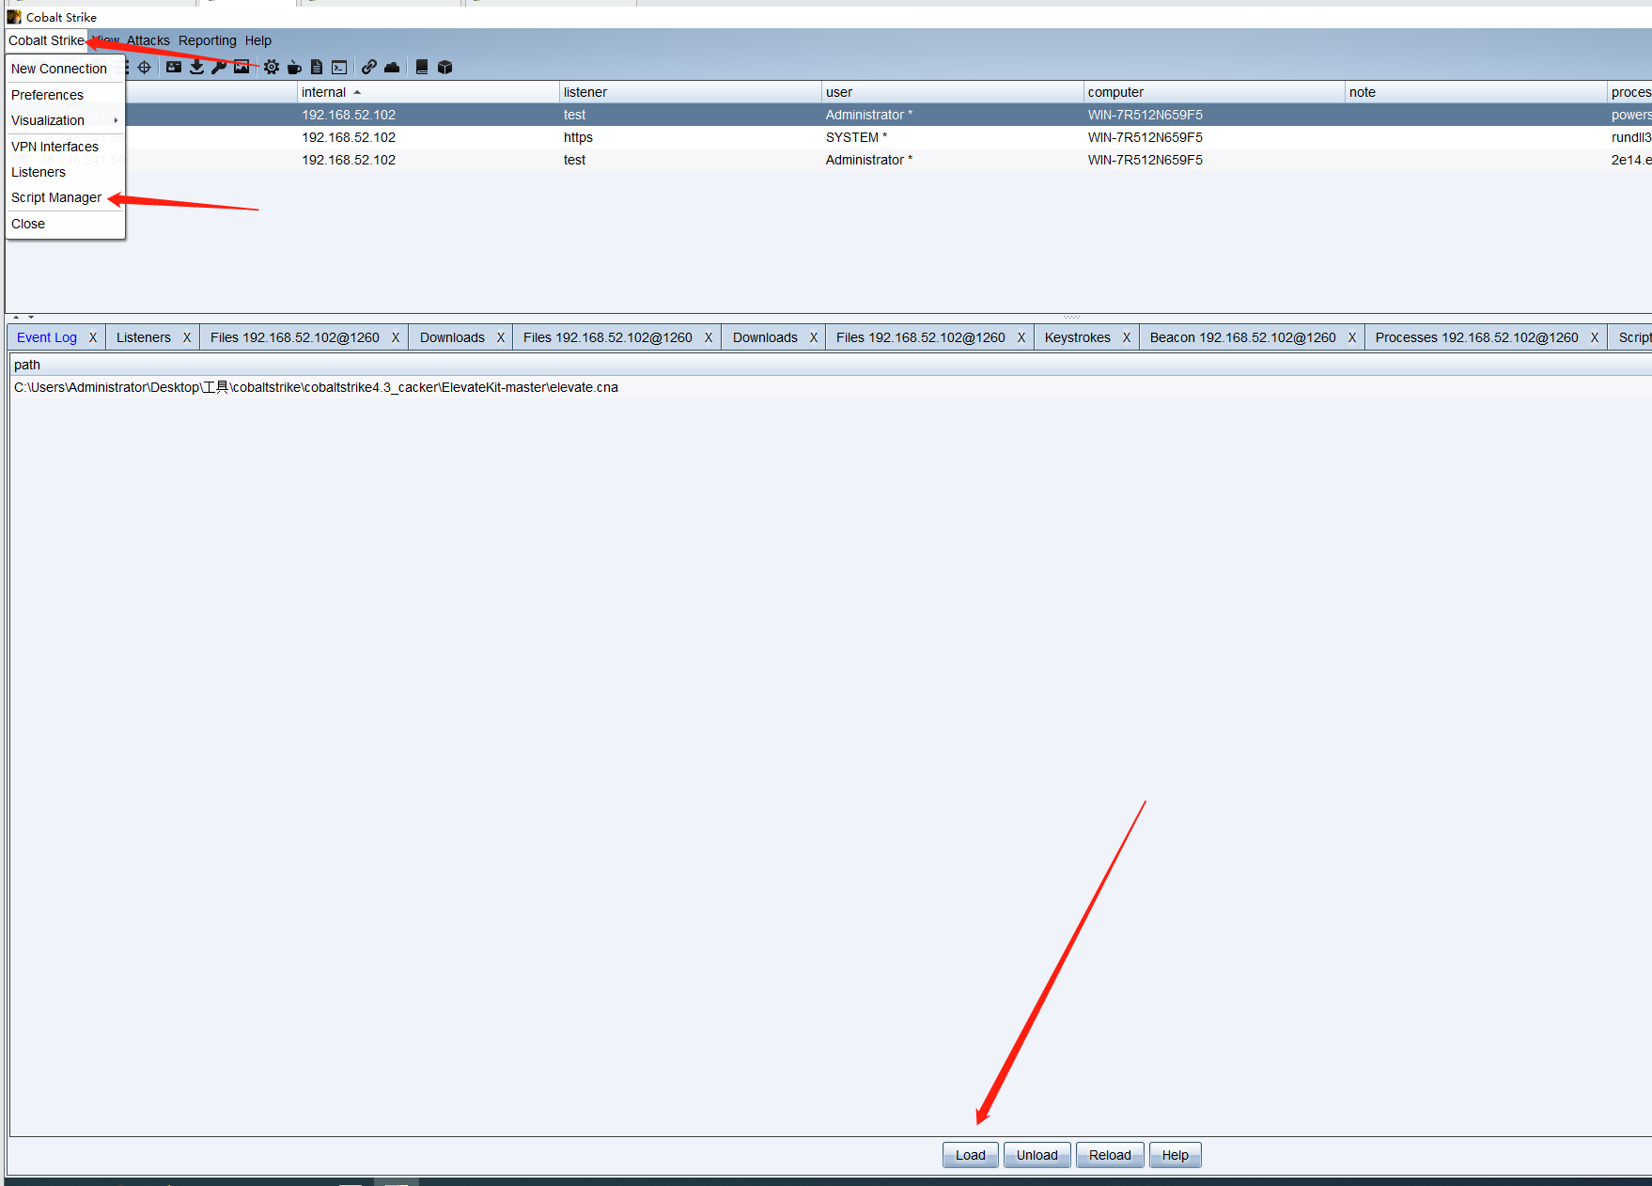Select the https listener cell
Image resolution: width=1652 pixels, height=1186 pixels.
point(690,137)
